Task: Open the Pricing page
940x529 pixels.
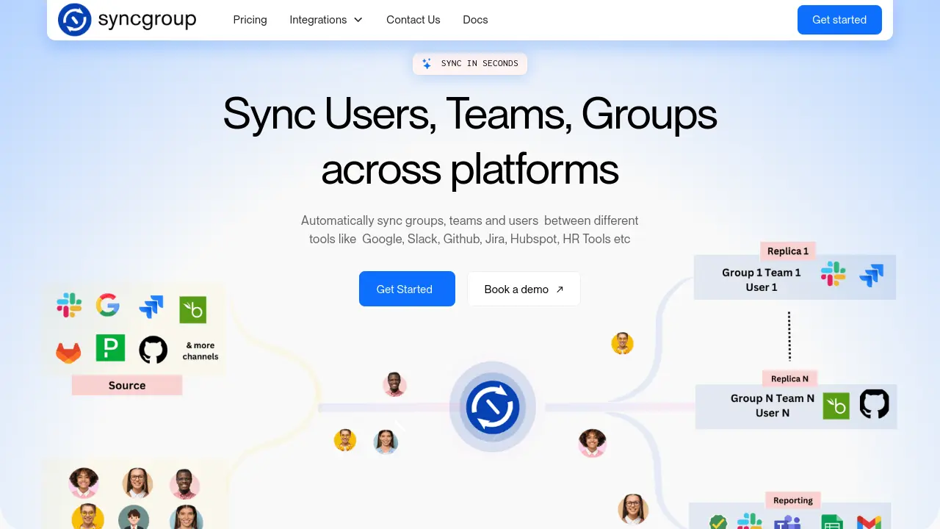Action: [x=250, y=20]
